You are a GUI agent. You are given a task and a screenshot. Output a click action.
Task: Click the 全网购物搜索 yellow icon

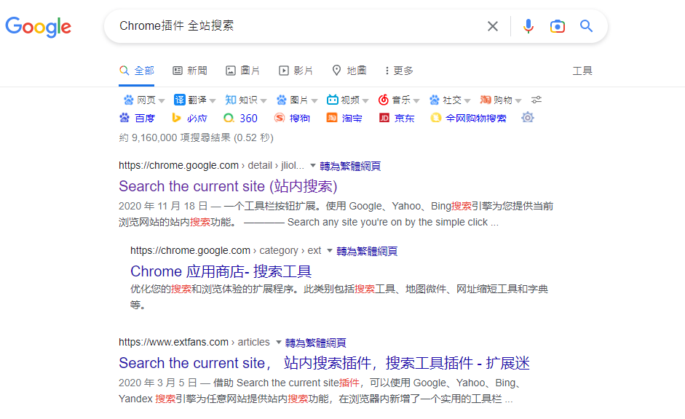click(435, 118)
